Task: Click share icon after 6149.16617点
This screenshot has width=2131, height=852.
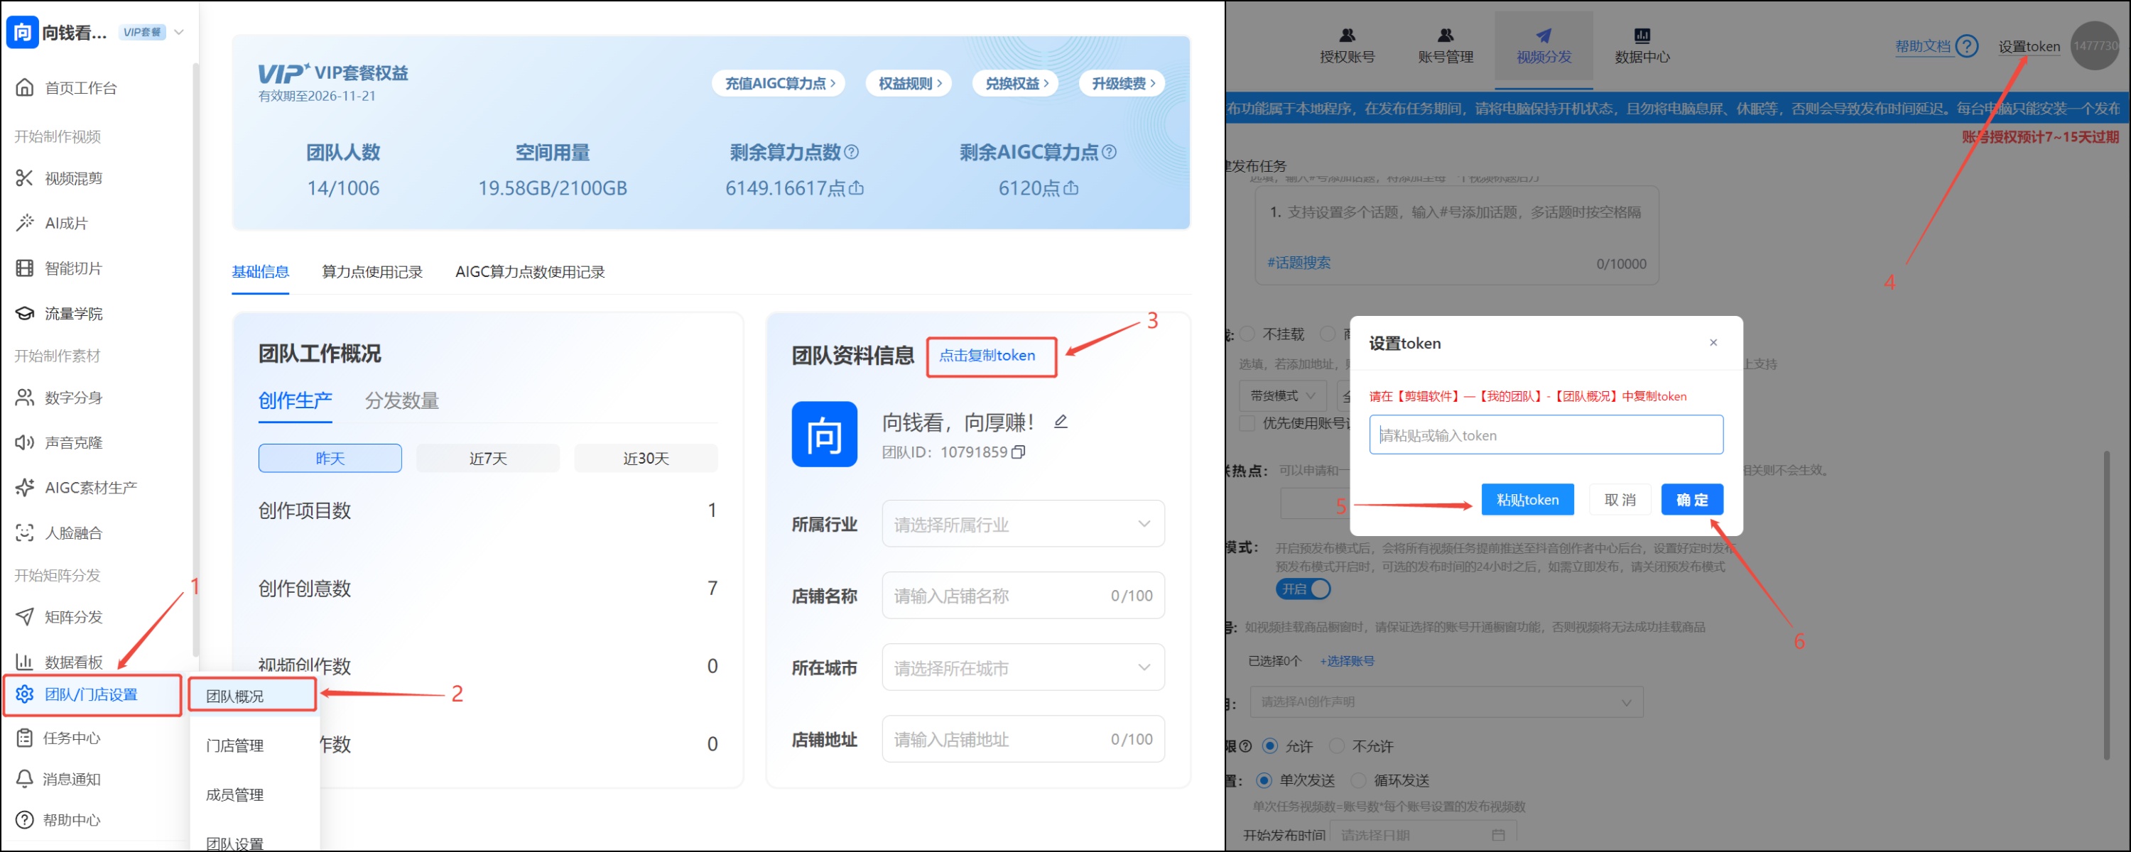Action: (x=856, y=189)
